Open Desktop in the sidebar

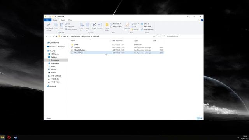pos(54,57)
